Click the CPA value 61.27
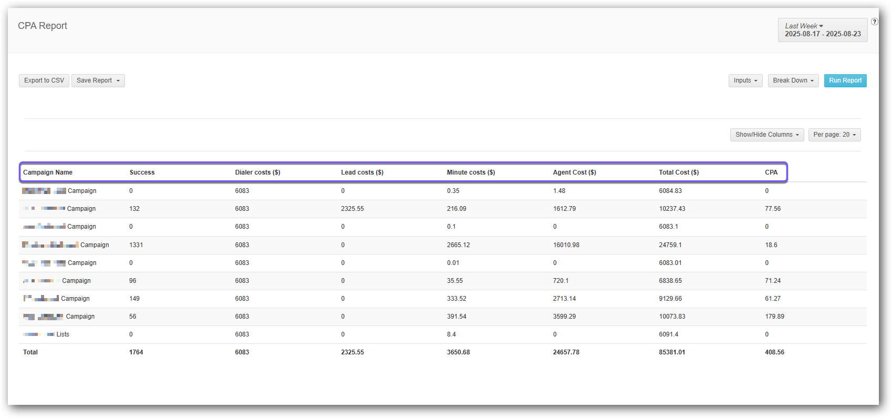Viewport: 892px width, 418px height. (x=773, y=299)
